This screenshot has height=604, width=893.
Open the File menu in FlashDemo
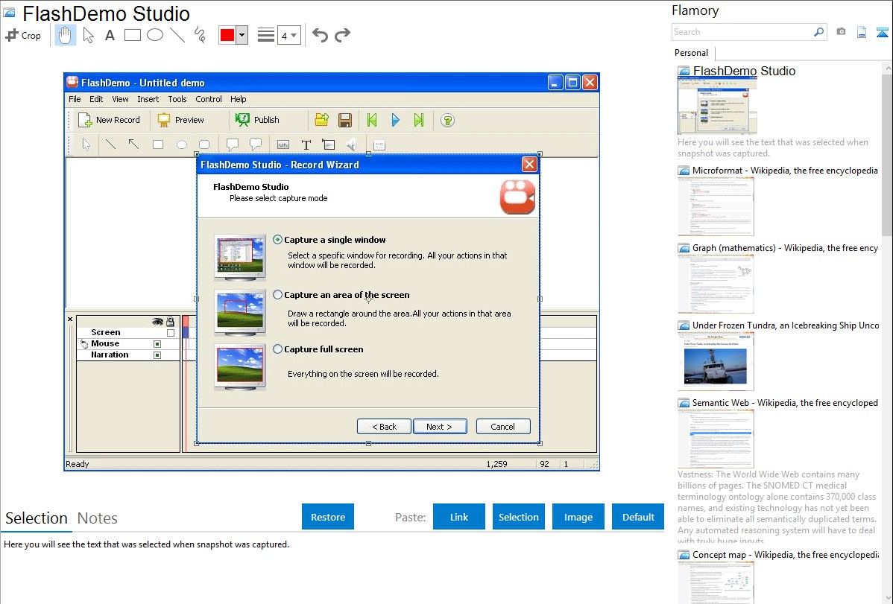[x=75, y=99]
